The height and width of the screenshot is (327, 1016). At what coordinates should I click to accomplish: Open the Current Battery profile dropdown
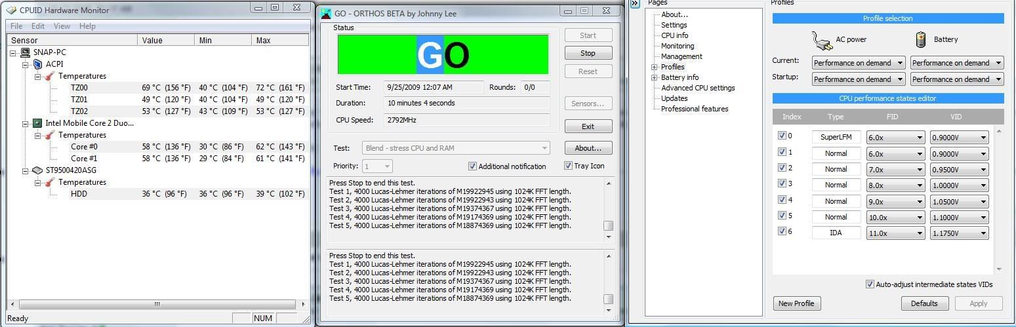pos(956,63)
